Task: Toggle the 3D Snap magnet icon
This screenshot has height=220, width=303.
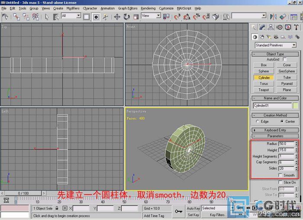Action: point(177,17)
